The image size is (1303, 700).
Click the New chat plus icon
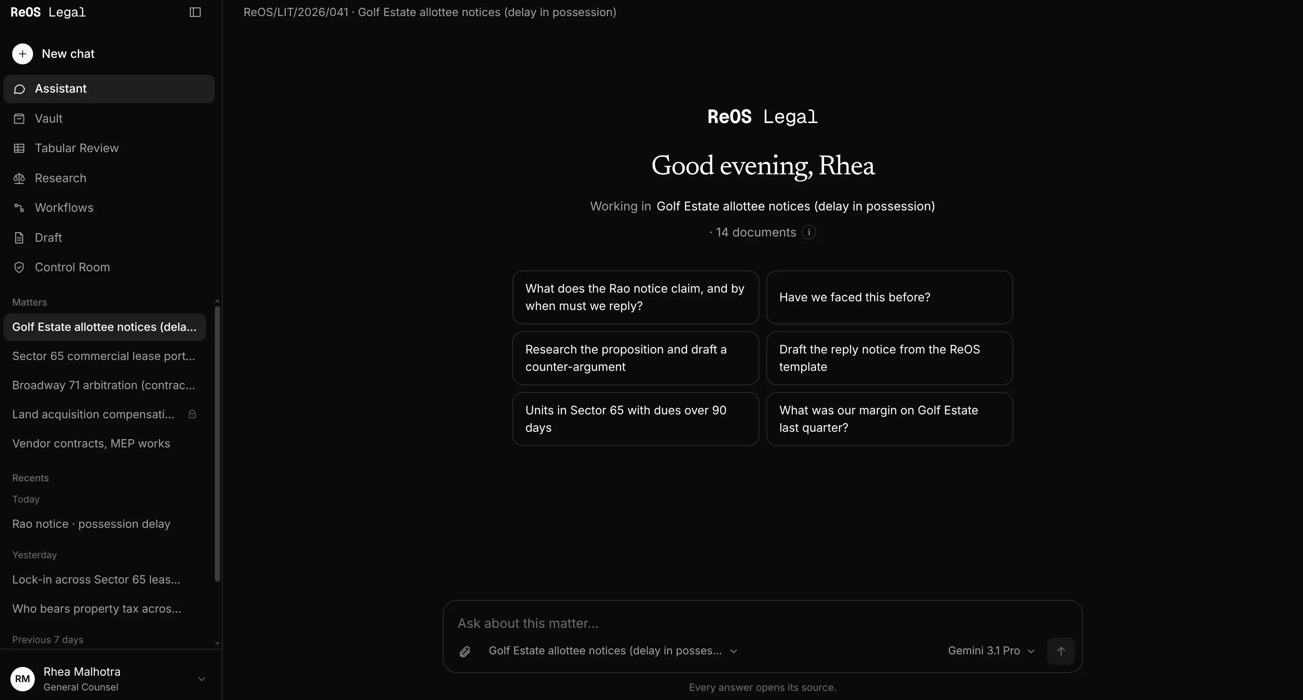[22, 53]
